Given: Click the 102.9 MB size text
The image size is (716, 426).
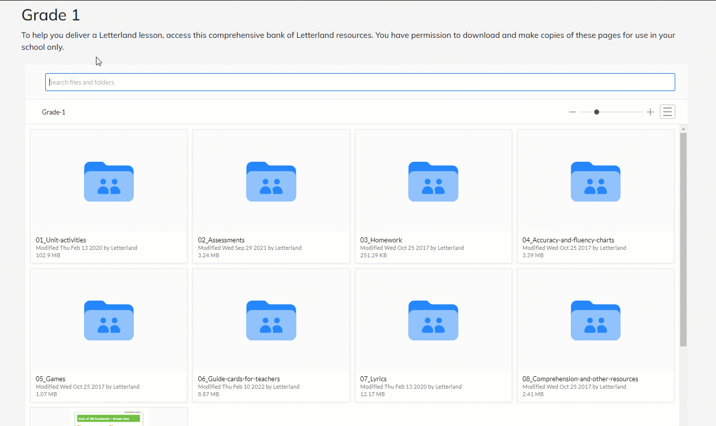Looking at the screenshot, I should pos(48,255).
